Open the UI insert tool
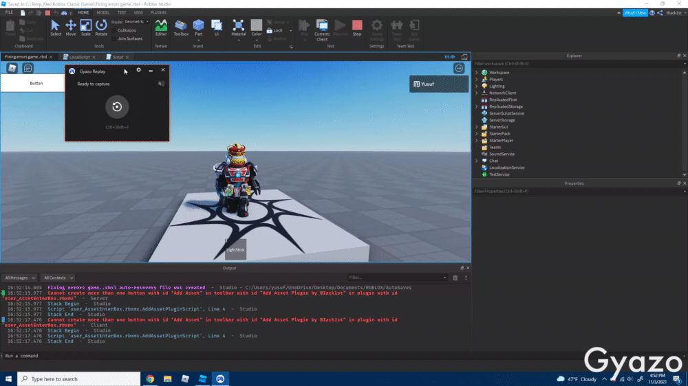 pos(216,28)
